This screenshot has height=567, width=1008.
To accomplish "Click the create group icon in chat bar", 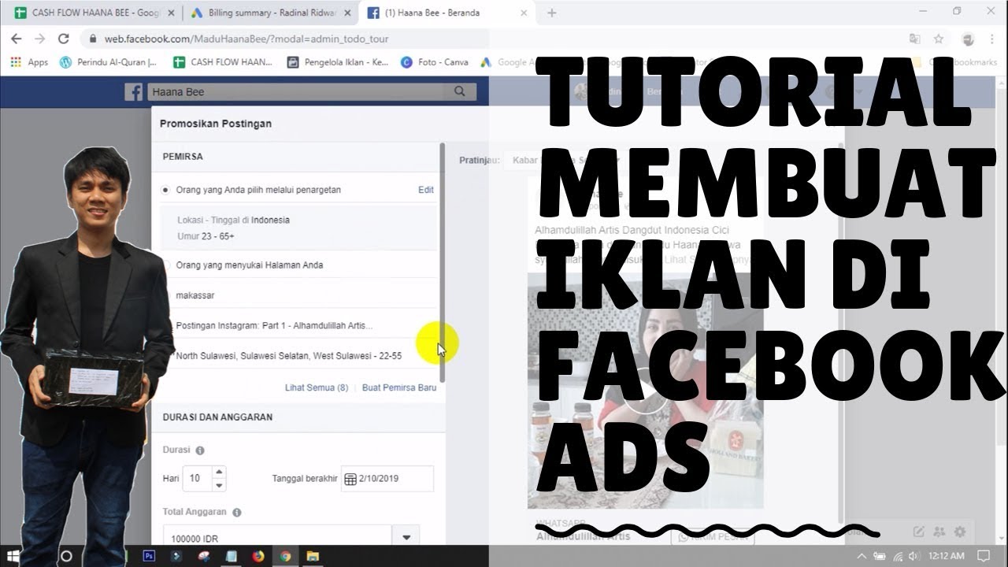I will coord(939,532).
